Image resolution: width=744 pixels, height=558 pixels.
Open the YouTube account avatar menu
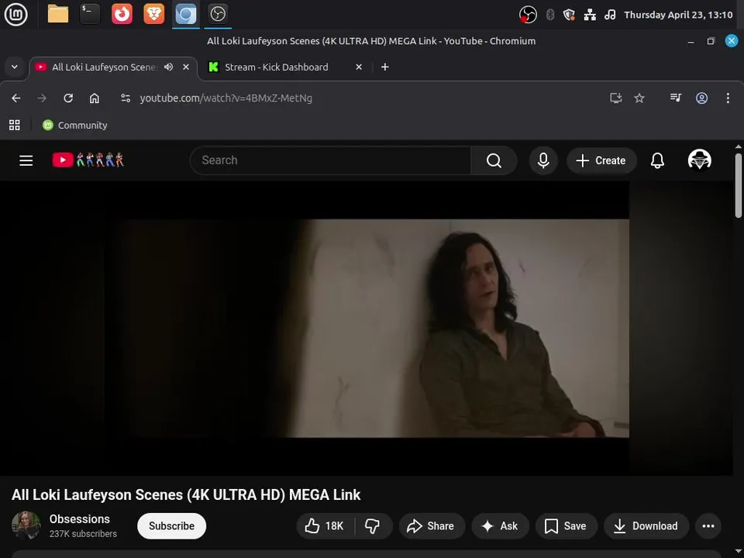point(699,160)
